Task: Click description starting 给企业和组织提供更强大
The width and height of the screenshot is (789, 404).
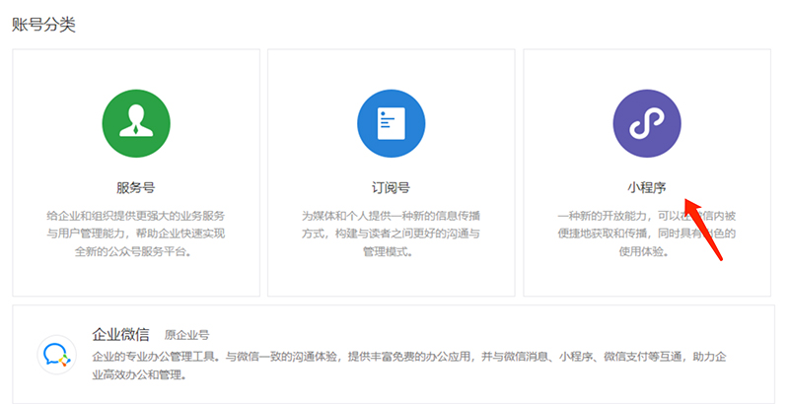Action: click(x=136, y=234)
